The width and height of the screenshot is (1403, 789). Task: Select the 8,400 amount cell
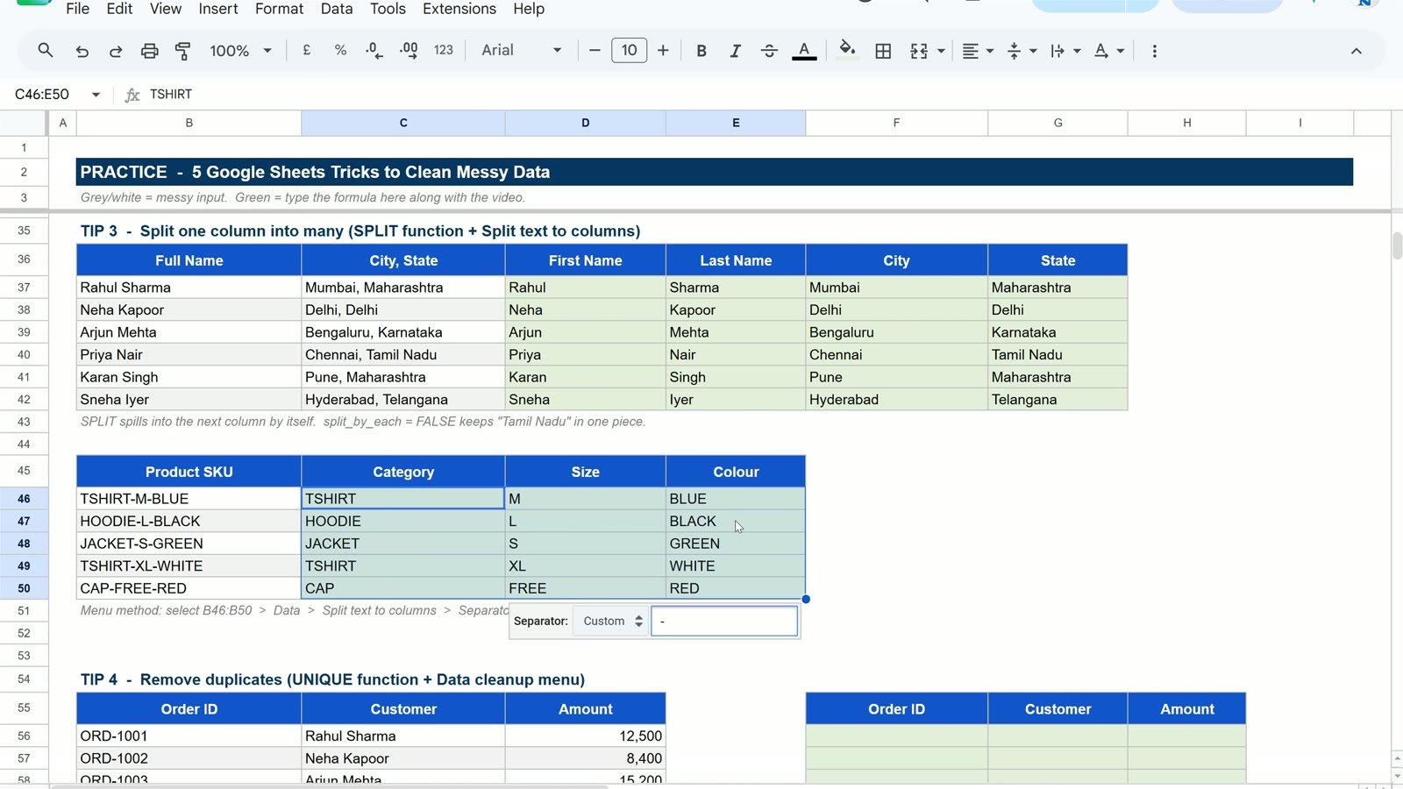pos(585,758)
